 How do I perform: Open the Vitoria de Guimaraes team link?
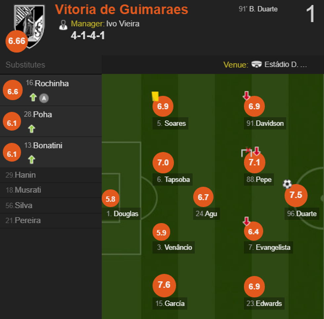121,10
